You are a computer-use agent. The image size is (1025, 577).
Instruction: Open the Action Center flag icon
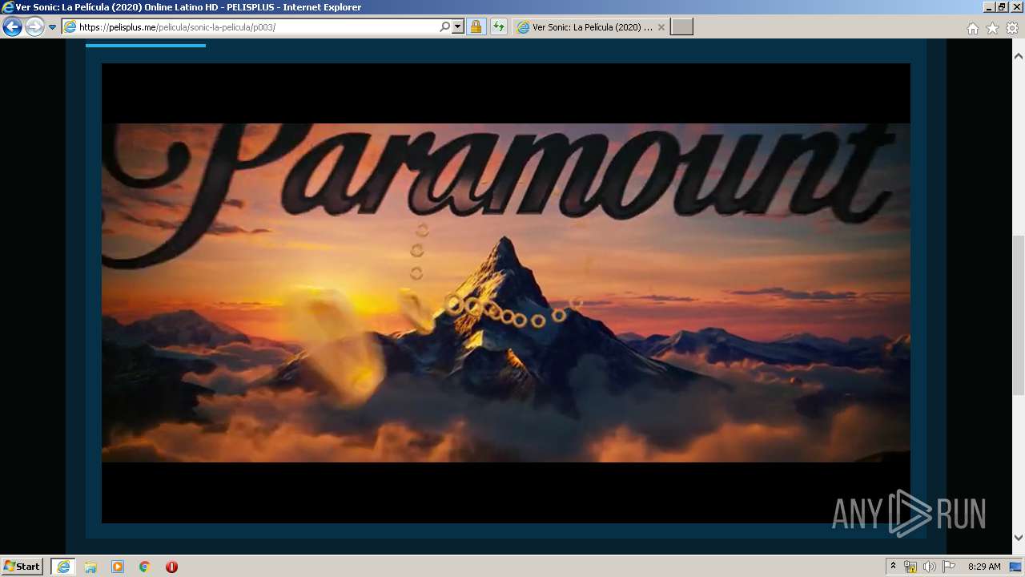click(949, 567)
